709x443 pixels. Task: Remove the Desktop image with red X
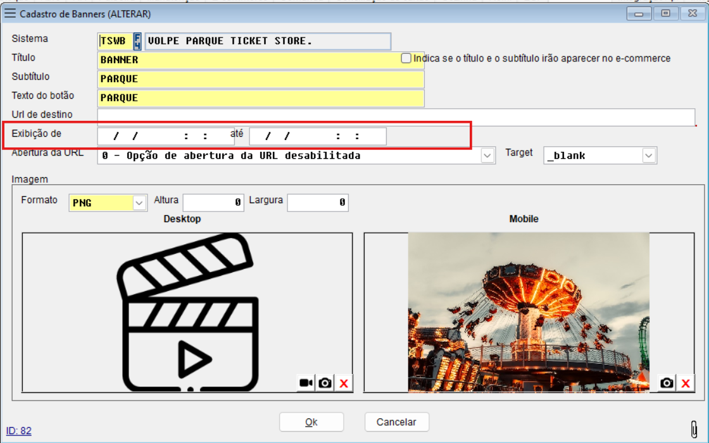coord(344,383)
